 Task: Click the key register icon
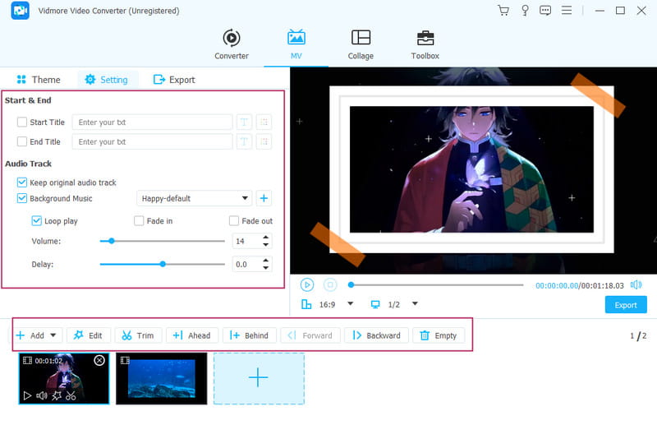[x=525, y=11]
